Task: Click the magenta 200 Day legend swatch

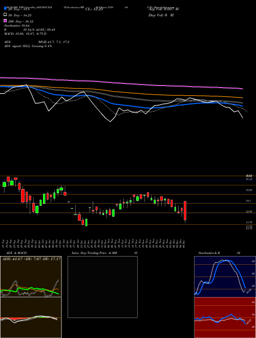Action: coord(6,20)
